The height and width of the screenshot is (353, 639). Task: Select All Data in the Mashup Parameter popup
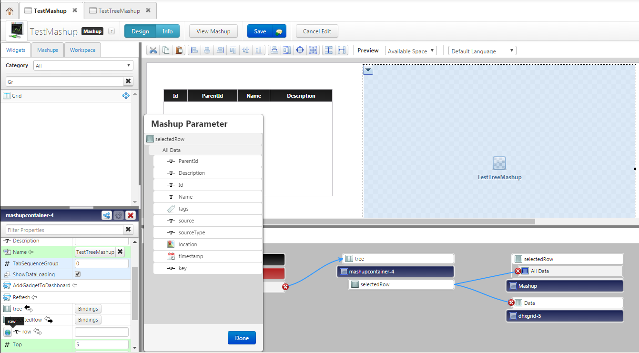(x=205, y=150)
